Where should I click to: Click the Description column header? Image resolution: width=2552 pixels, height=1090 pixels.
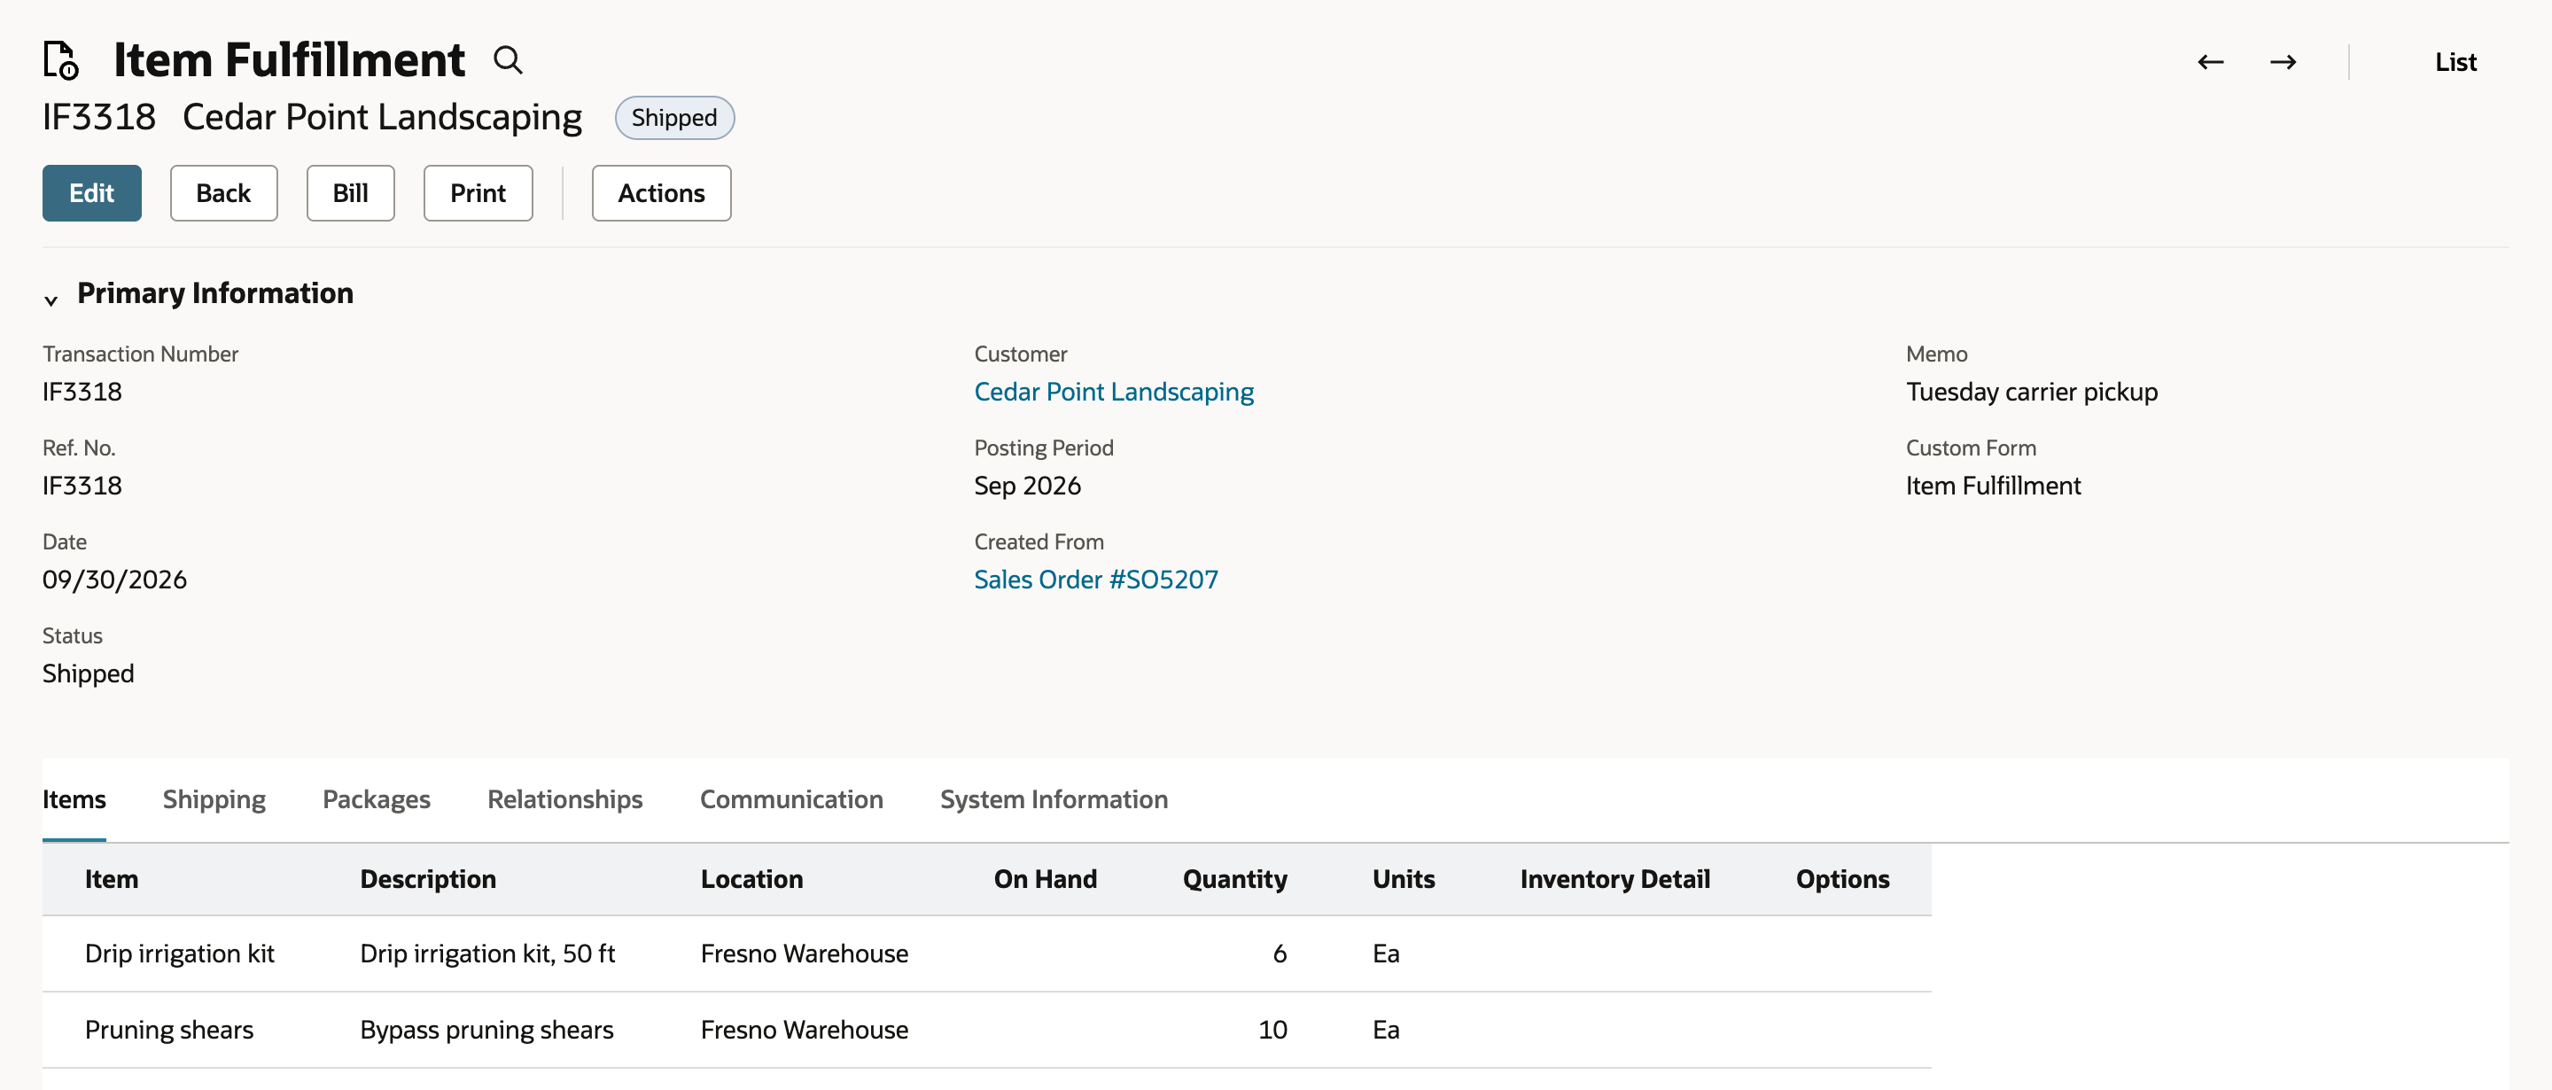(x=428, y=879)
